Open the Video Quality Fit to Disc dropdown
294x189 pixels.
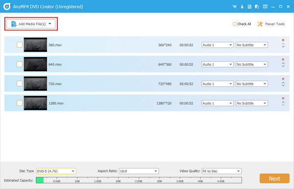pyautogui.click(x=221, y=171)
